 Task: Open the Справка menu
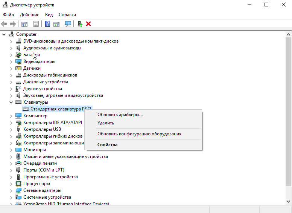67,15
